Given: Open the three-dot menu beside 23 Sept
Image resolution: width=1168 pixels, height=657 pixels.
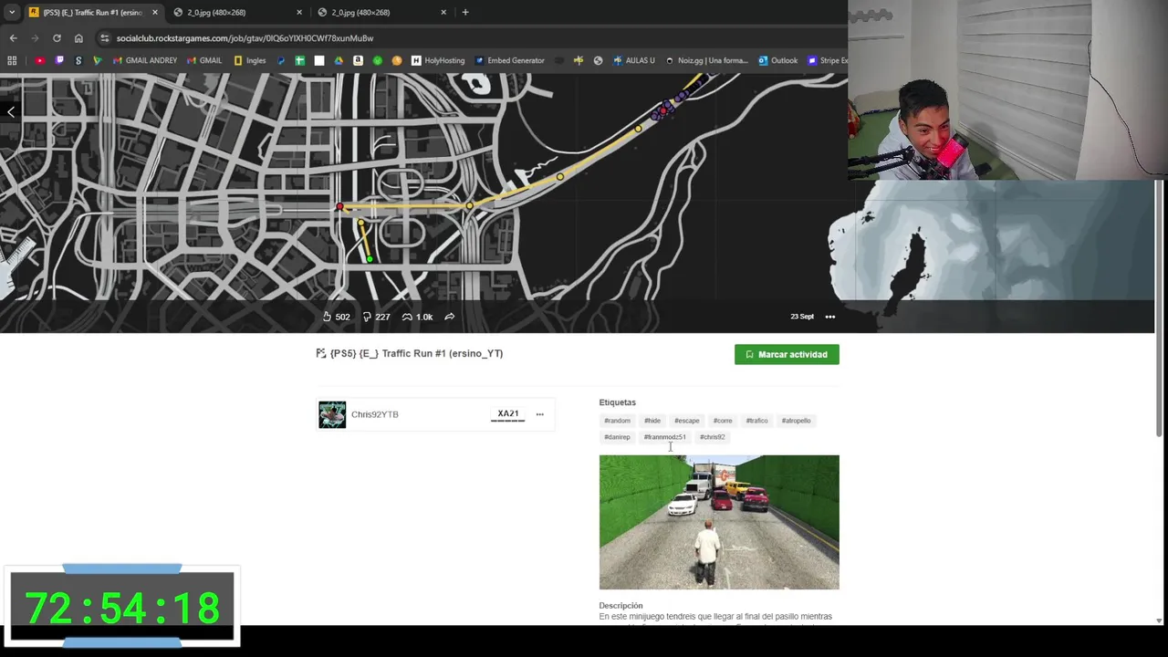Looking at the screenshot, I should point(829,317).
